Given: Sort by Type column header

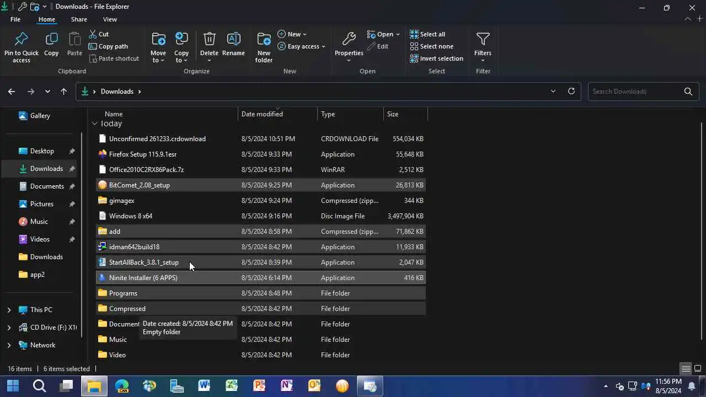Looking at the screenshot, I should point(350,114).
